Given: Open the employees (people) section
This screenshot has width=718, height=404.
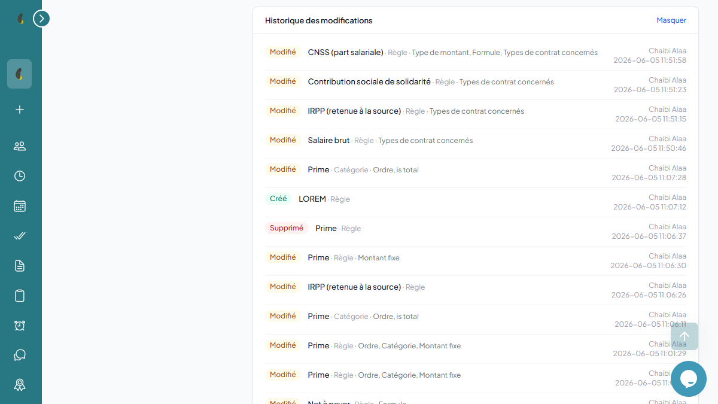Looking at the screenshot, I should (20, 146).
